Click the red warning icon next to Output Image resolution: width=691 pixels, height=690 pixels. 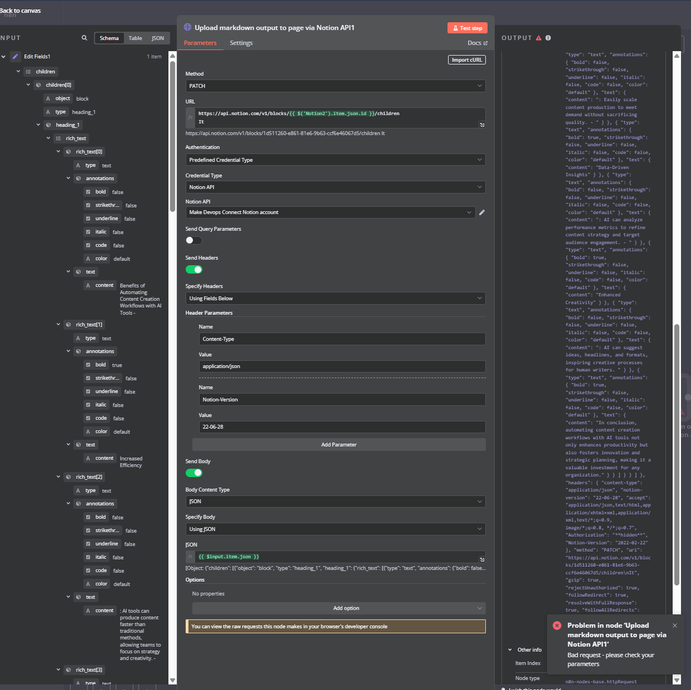(x=538, y=38)
